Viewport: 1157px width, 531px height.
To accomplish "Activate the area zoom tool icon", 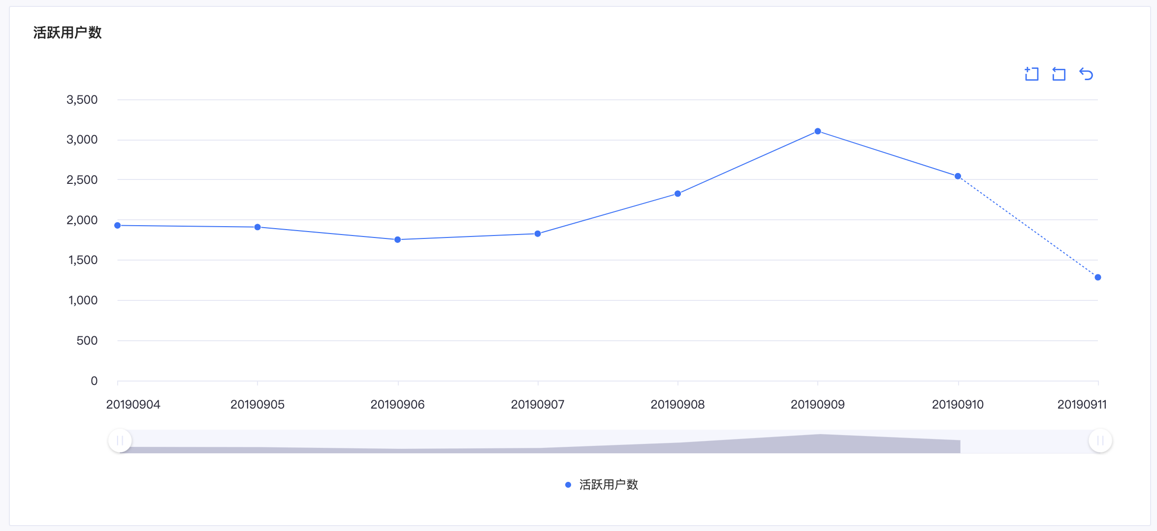I will 1031,74.
